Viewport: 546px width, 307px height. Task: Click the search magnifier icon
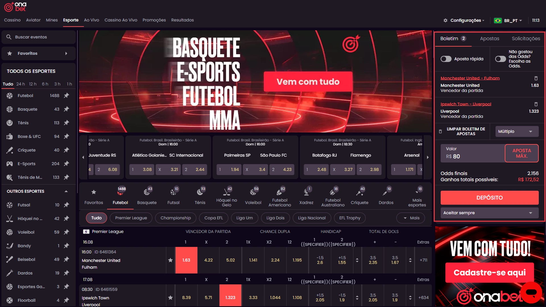[x=9, y=37]
